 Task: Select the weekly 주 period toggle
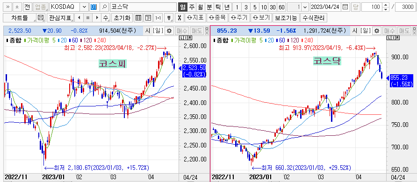[x=192, y=7]
